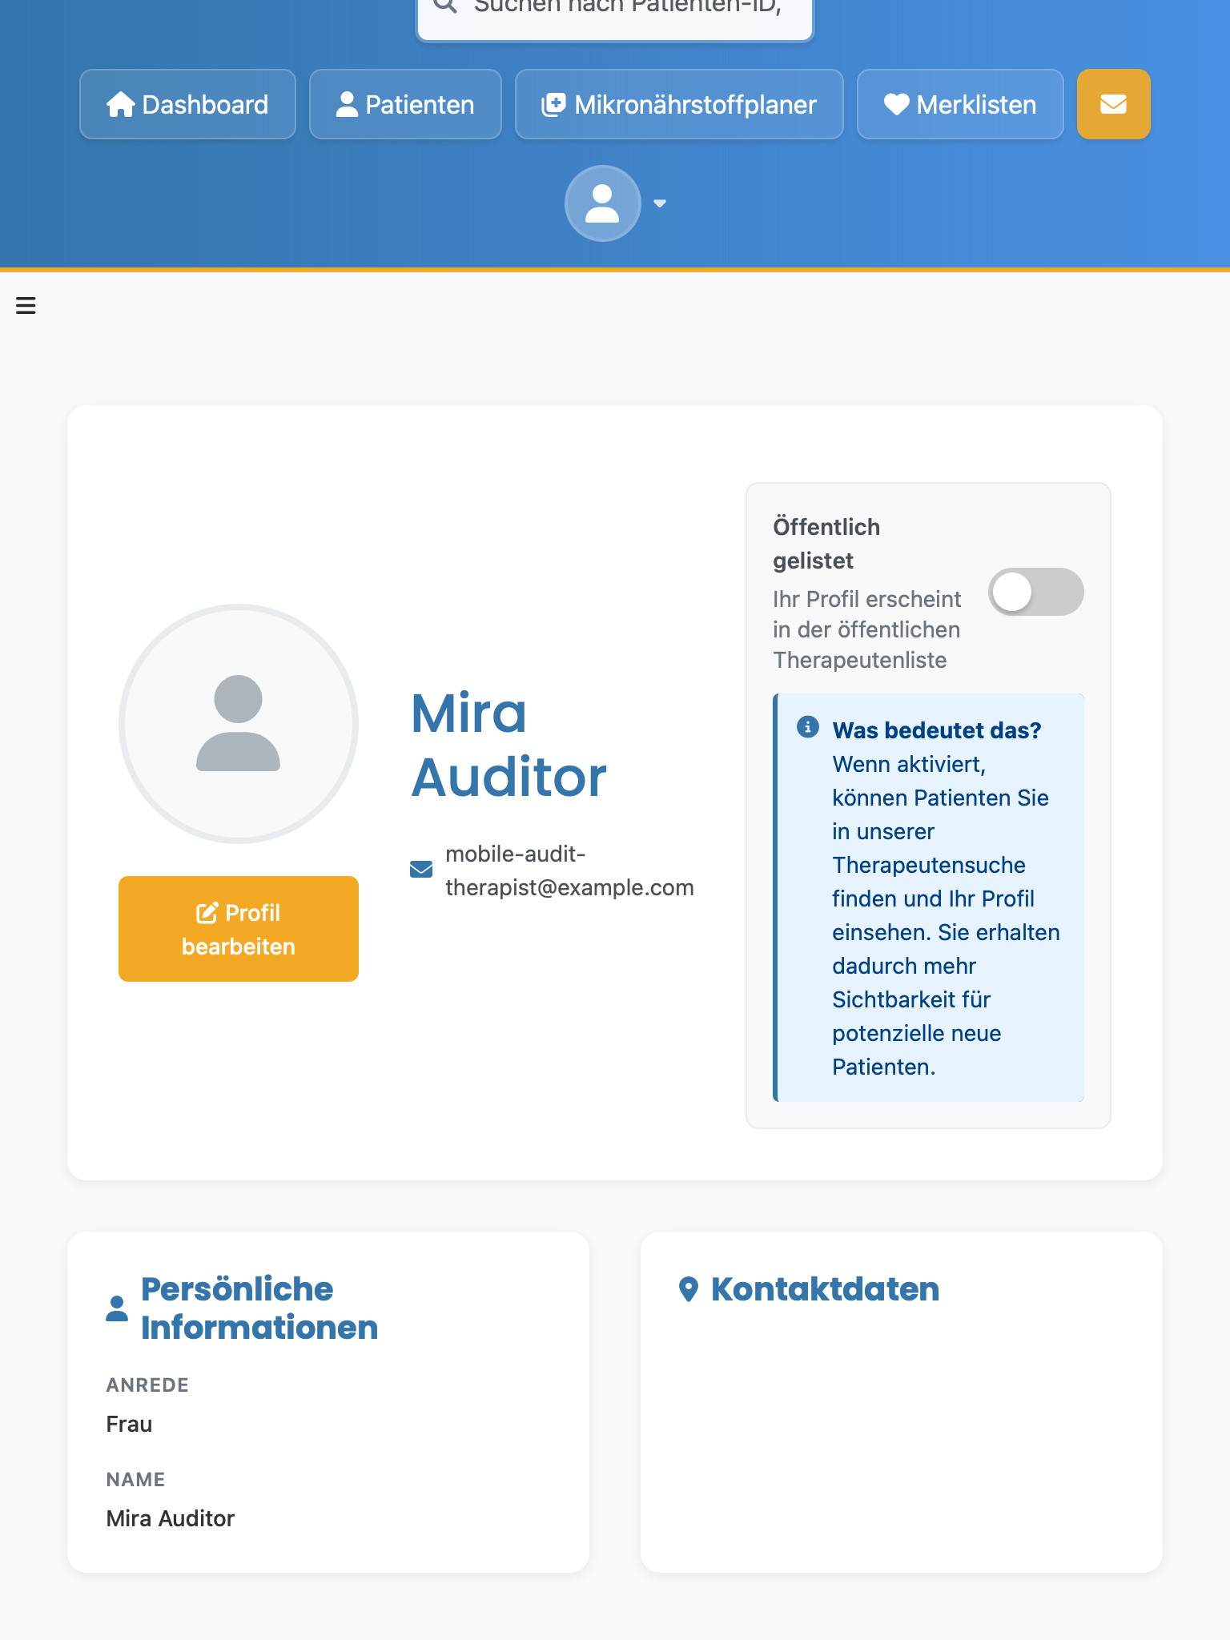Click the search magnifier icon
This screenshot has height=1640, width=1230.
(x=445, y=4)
